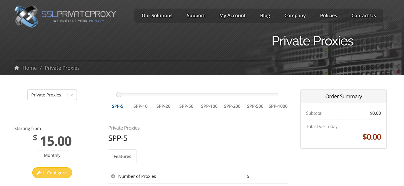404x186 pixels.
Task: Choose the SPP-20 plan
Action: (x=163, y=106)
